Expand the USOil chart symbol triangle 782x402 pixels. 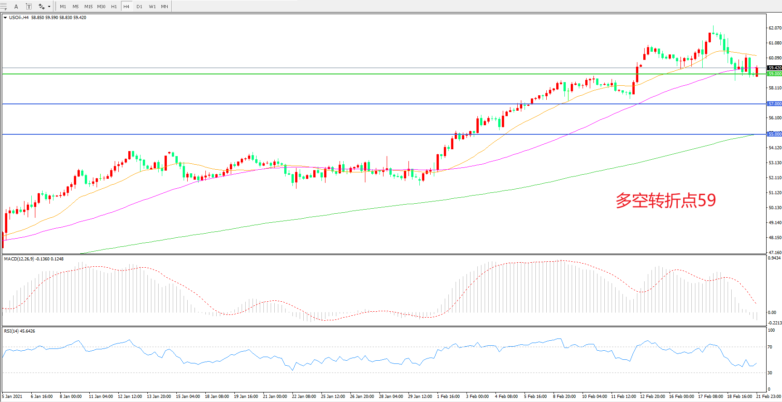pos(5,18)
